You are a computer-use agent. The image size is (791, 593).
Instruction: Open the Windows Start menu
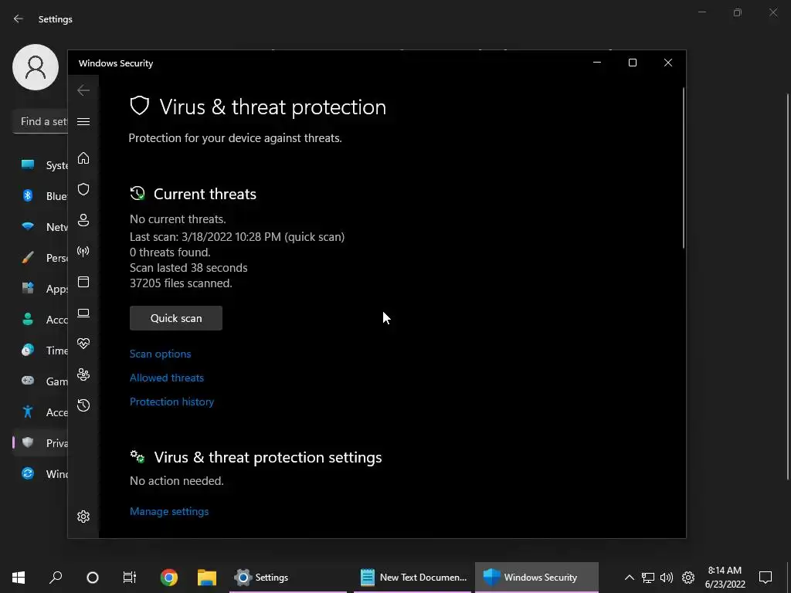[x=19, y=578]
